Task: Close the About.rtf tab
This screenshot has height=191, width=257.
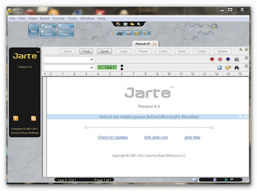Action: (x=155, y=44)
